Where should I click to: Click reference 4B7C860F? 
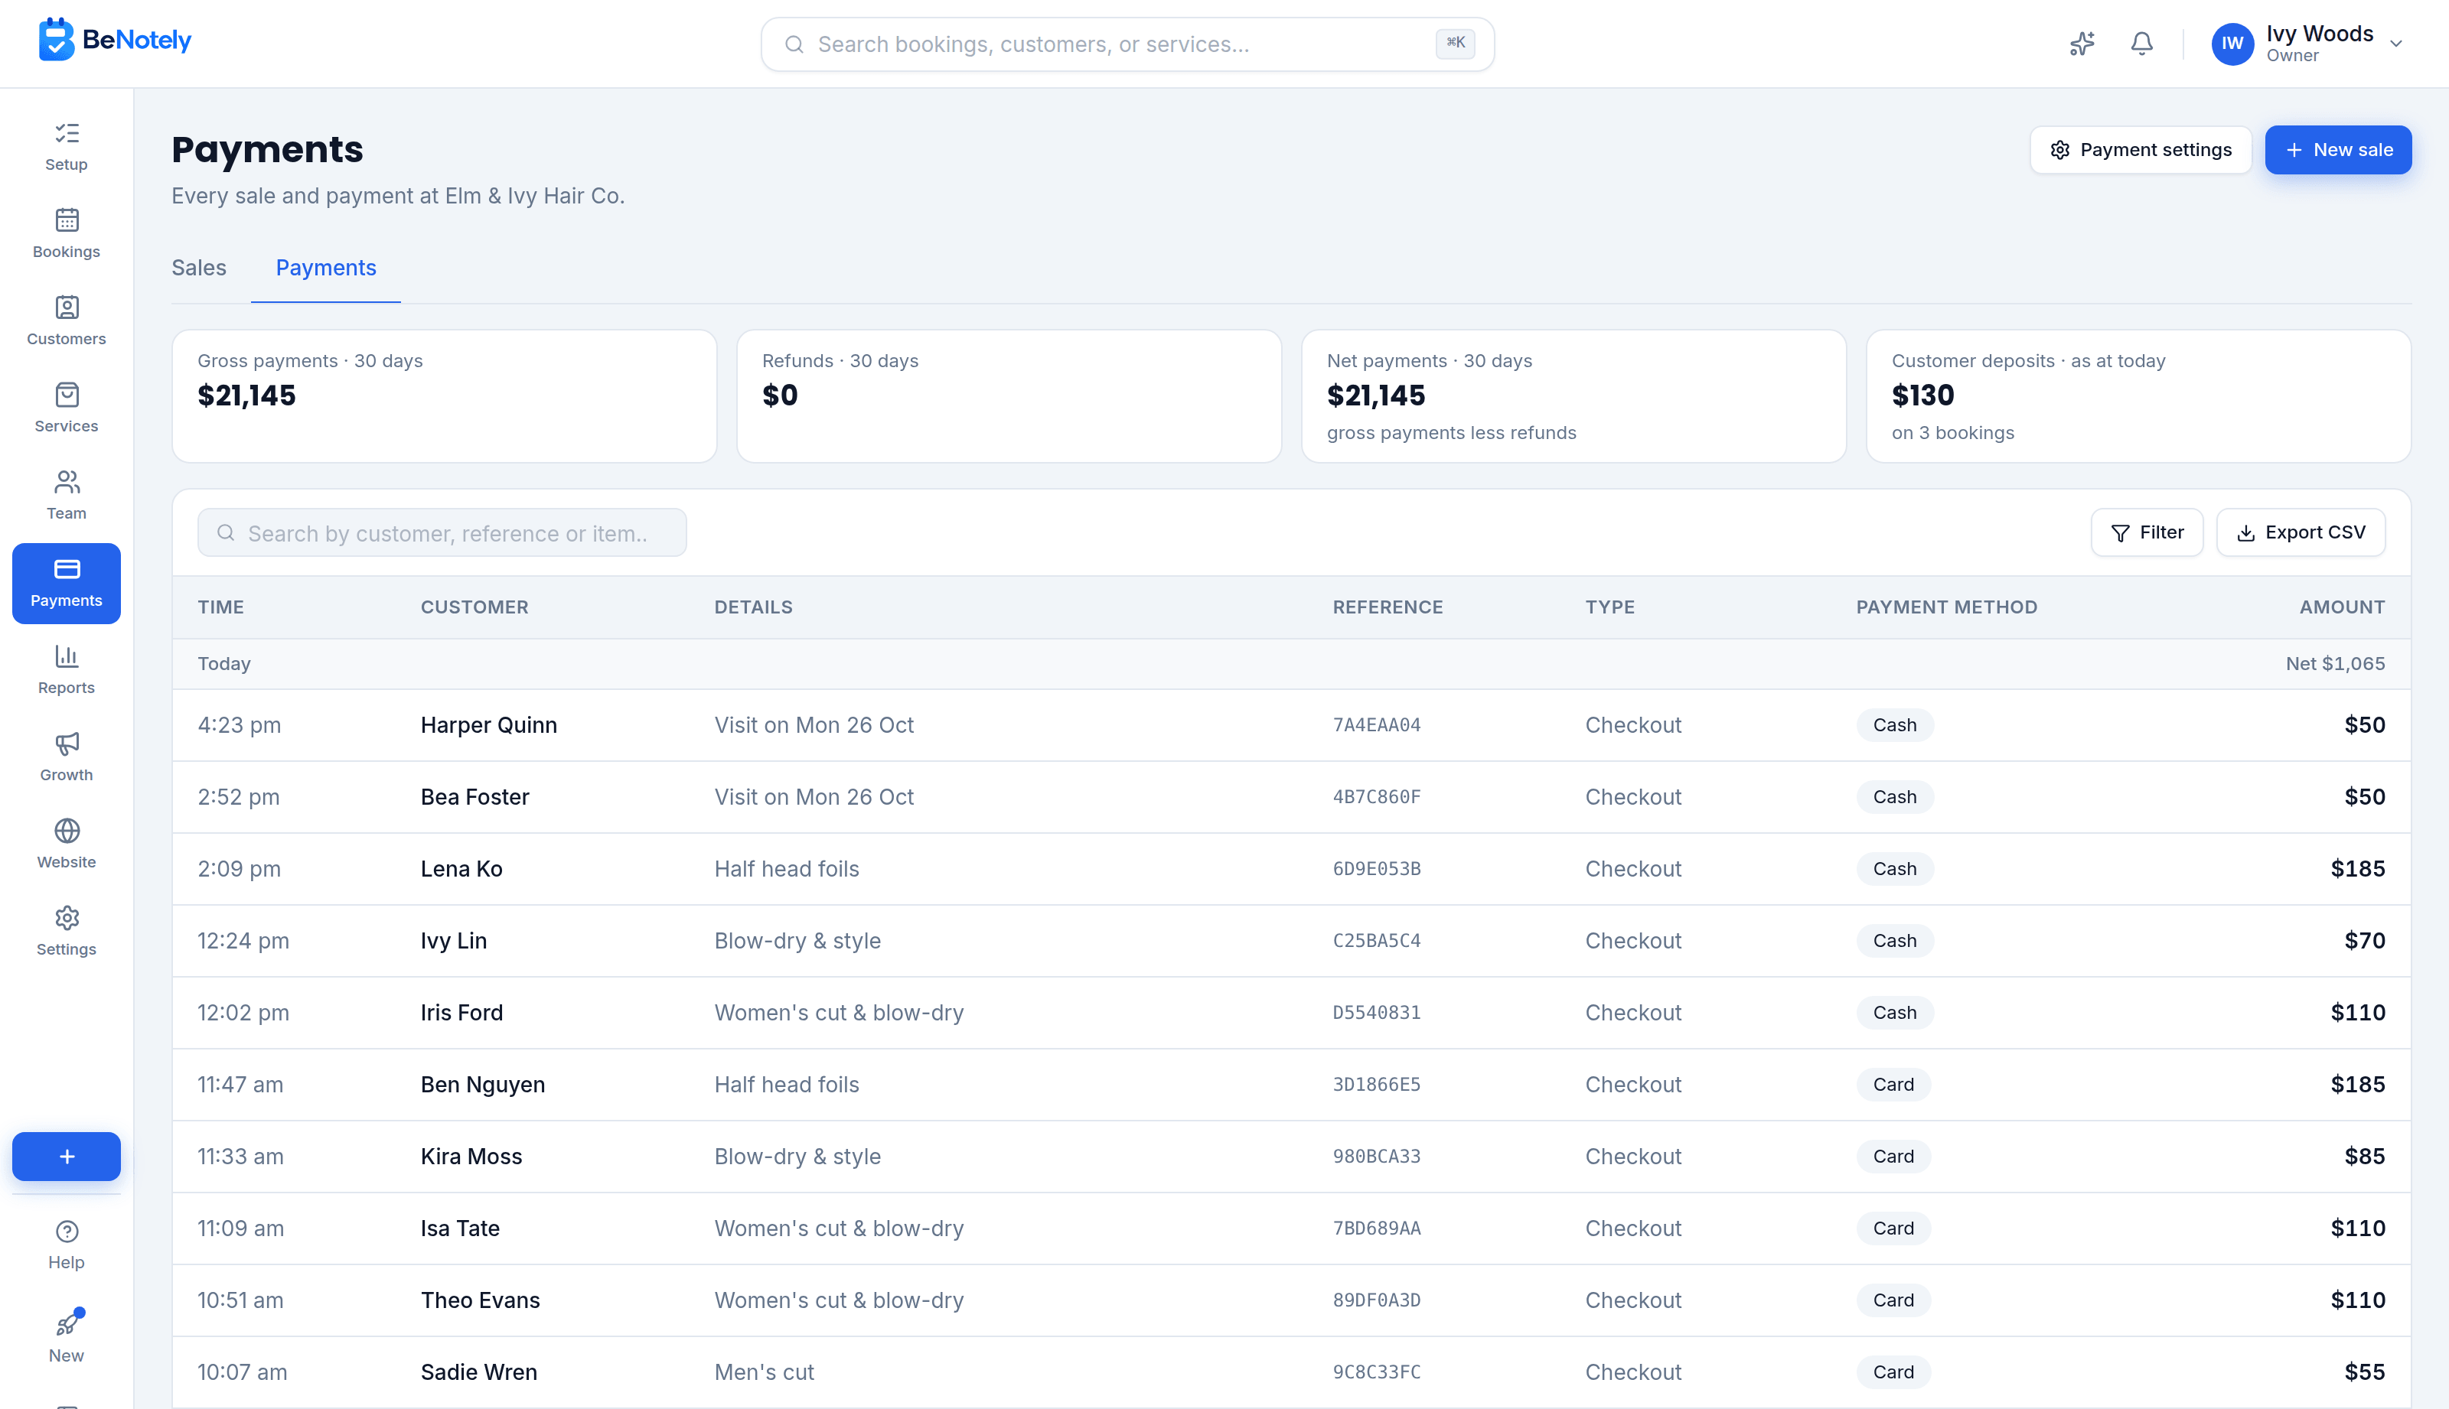(1375, 796)
